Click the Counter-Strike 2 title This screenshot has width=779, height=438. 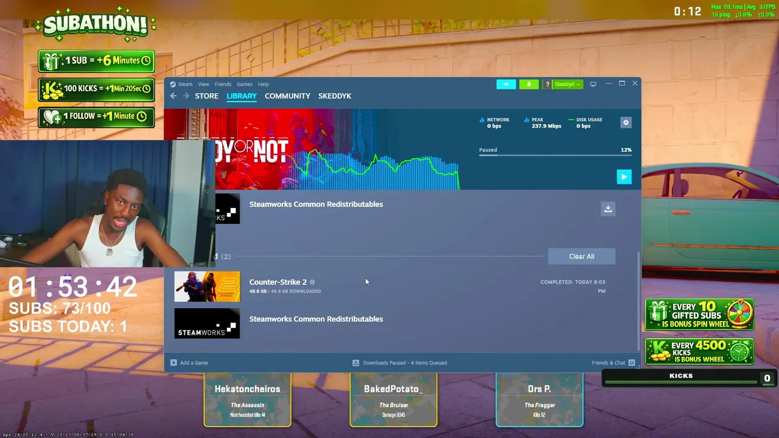click(x=278, y=282)
